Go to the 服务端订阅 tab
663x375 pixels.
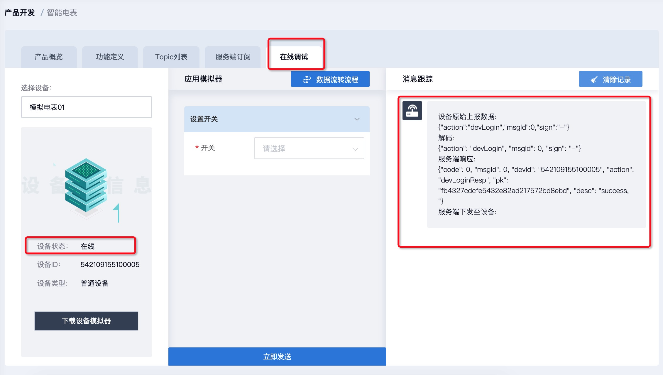tap(233, 57)
